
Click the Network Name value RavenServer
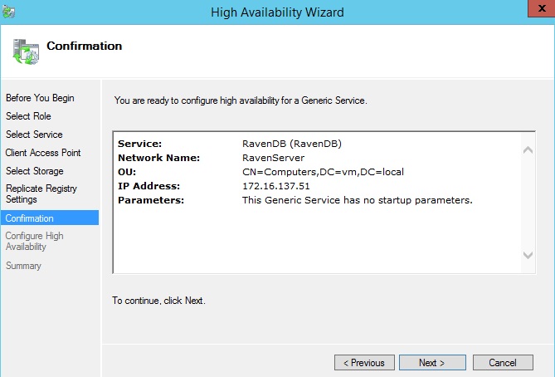tap(273, 158)
